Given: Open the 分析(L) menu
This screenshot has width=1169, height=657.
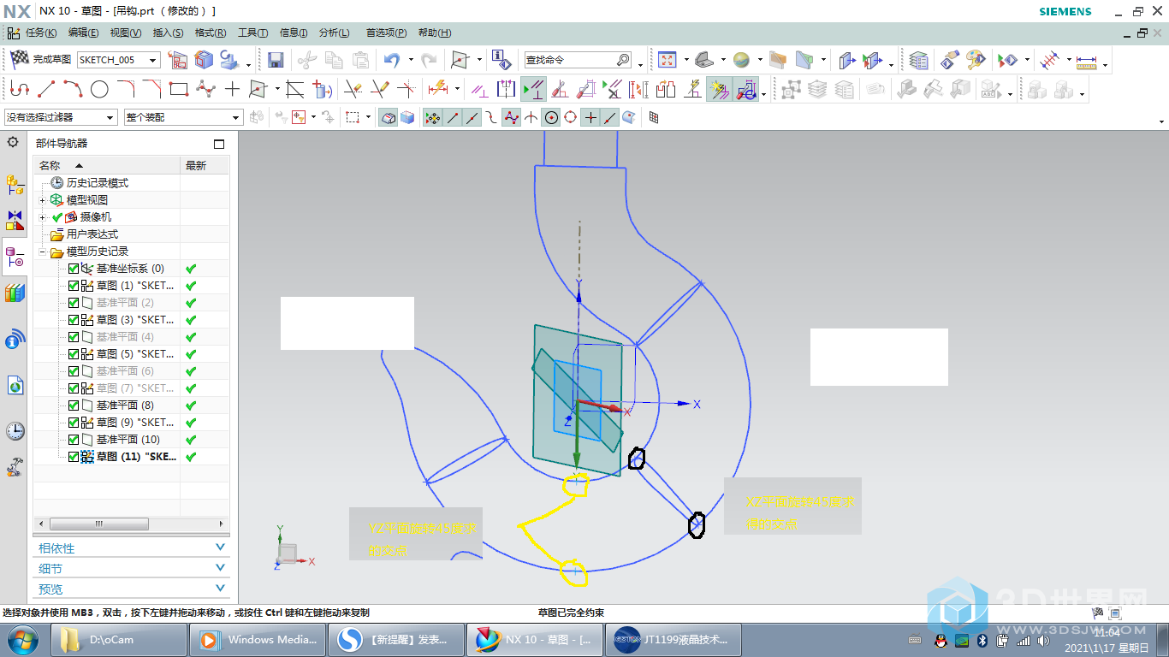Looking at the screenshot, I should (334, 33).
